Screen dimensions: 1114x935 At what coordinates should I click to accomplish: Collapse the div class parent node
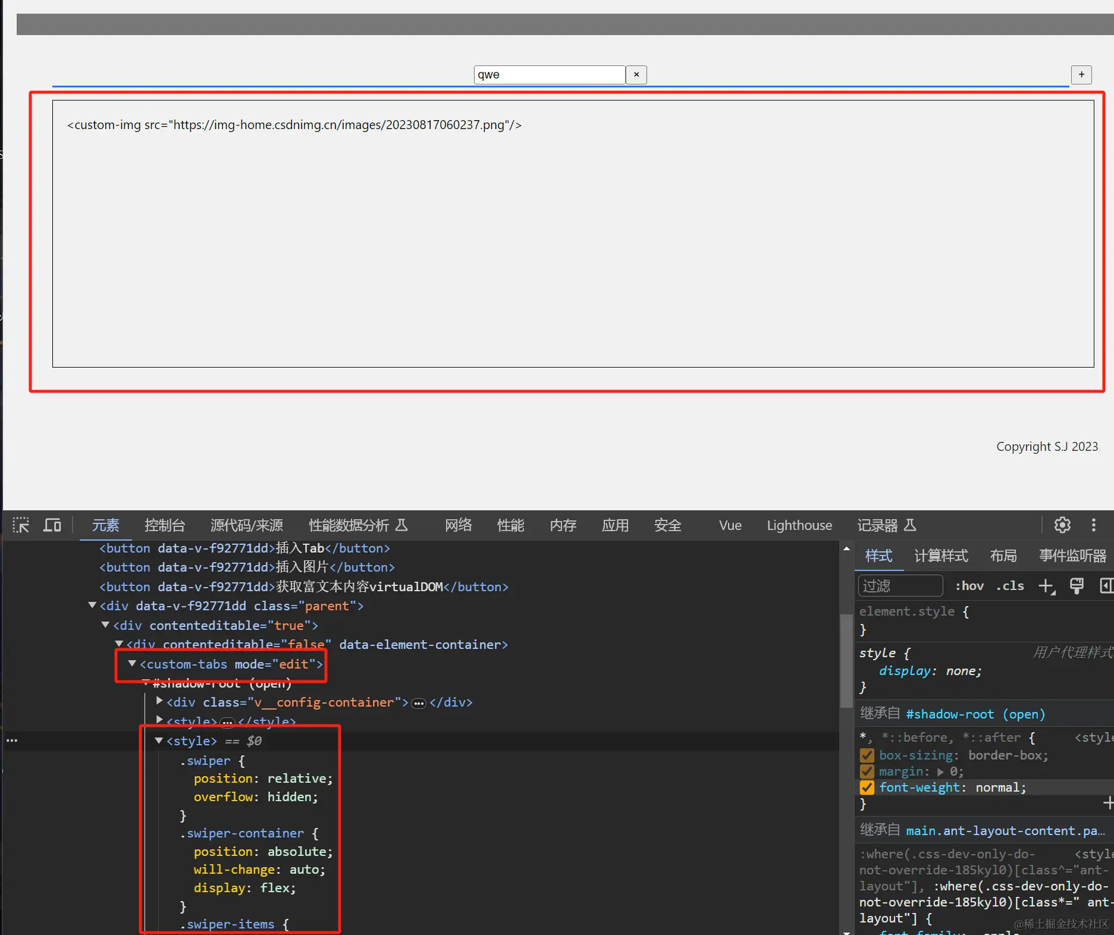point(92,605)
